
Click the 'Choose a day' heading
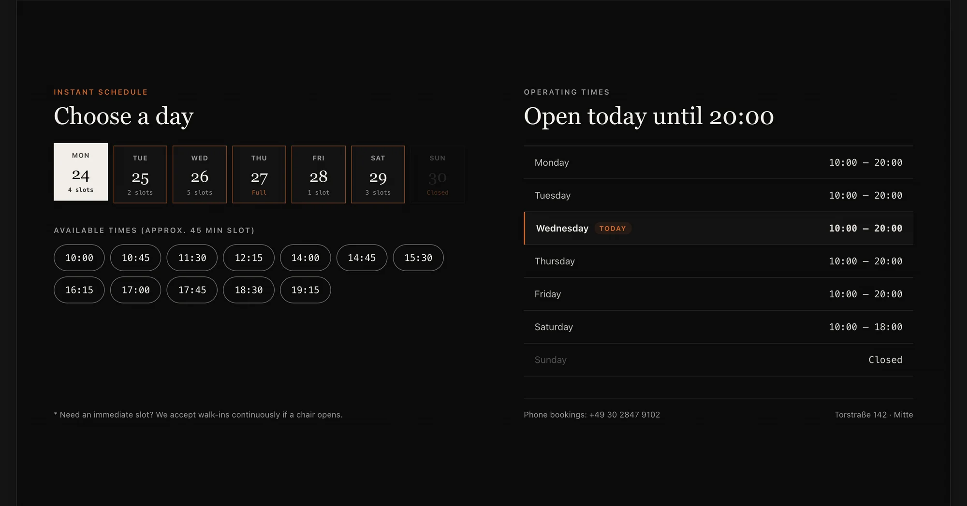124,116
